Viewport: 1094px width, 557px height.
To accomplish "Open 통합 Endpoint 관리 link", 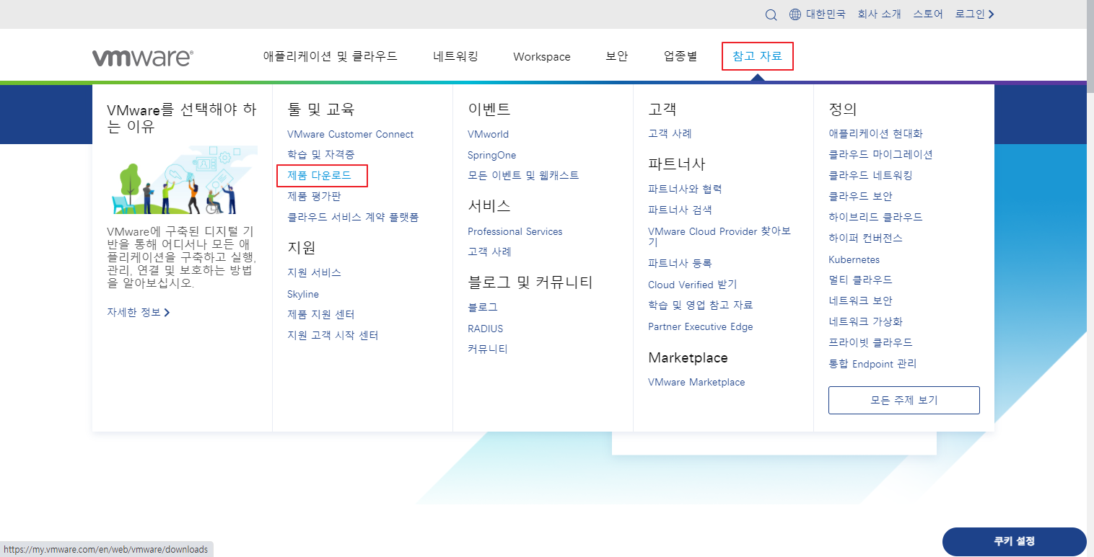I will tap(872, 364).
